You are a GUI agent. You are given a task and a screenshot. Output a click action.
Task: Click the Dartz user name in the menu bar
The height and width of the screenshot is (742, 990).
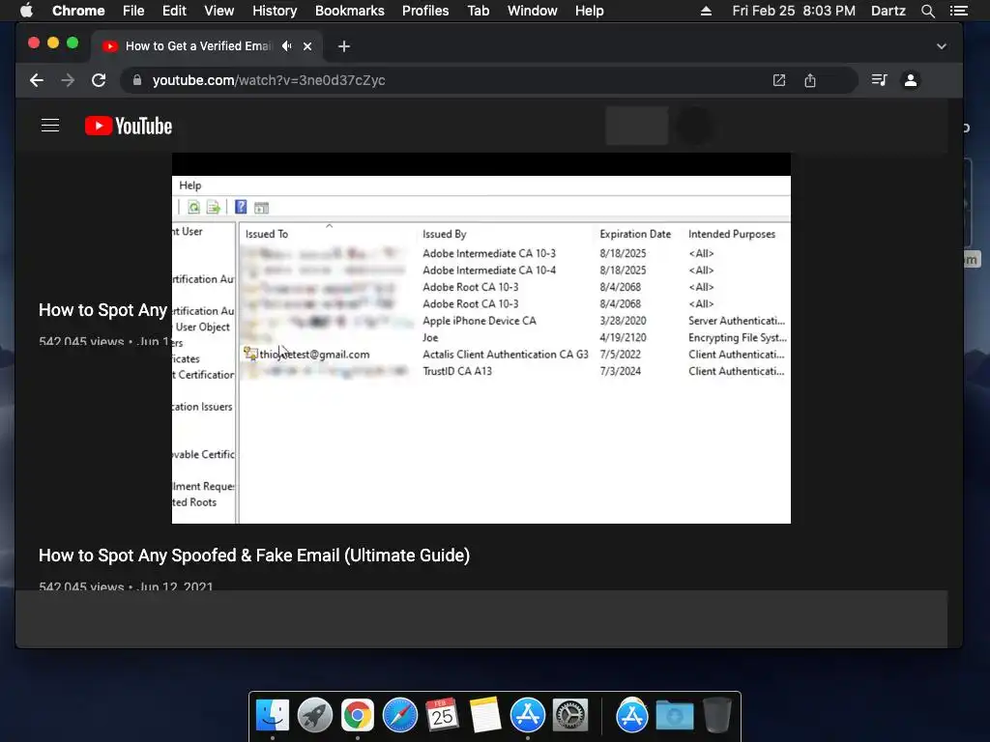[888, 11]
